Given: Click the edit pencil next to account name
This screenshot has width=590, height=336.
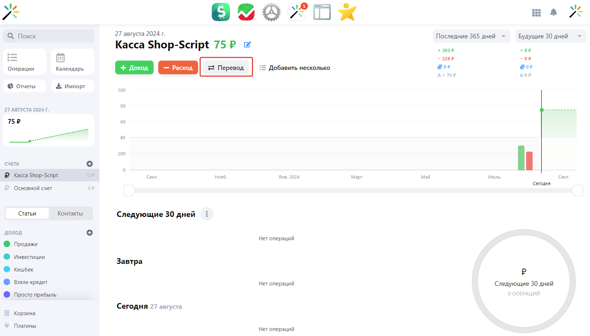Looking at the screenshot, I should click(247, 45).
